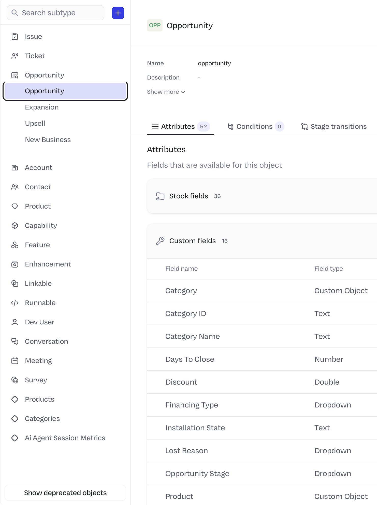This screenshot has width=377, height=505.
Task: Click the Capability cube icon
Action: click(15, 226)
